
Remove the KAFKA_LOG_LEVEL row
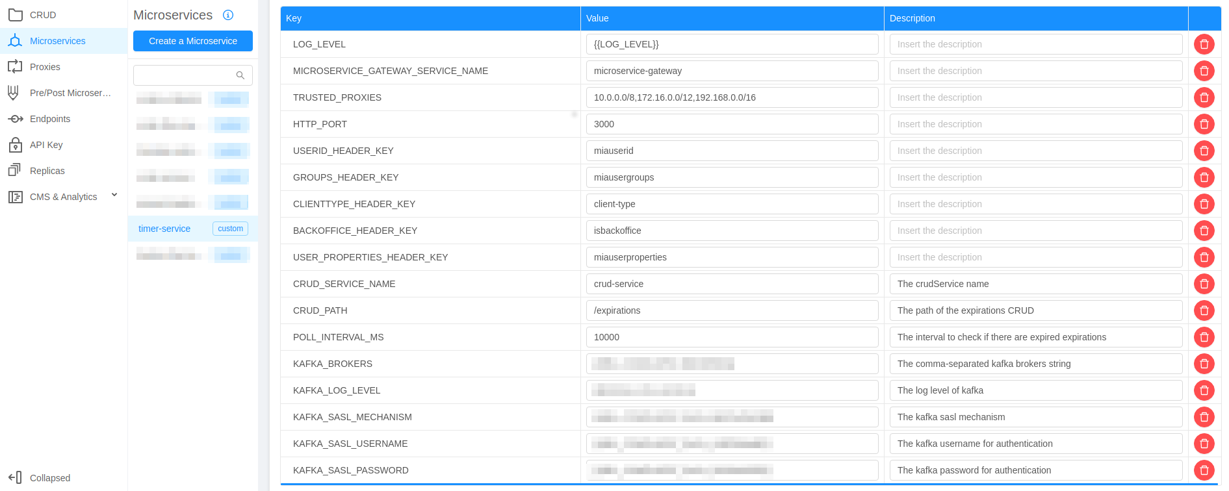click(1204, 390)
